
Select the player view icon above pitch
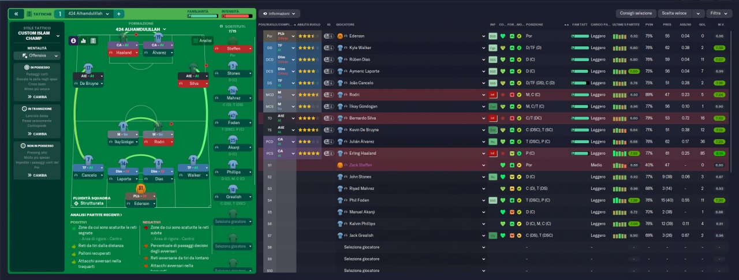[x=73, y=40]
